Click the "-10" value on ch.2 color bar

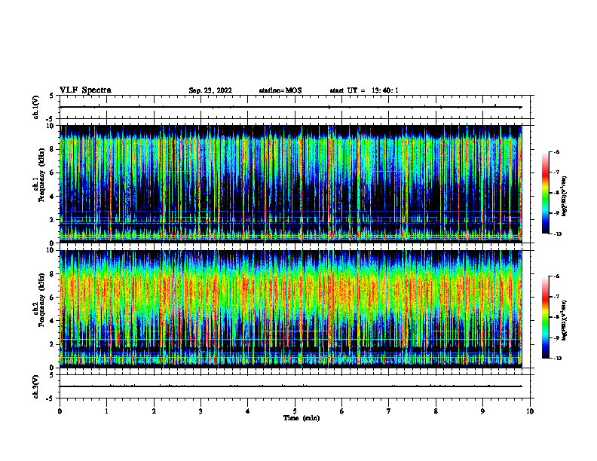[557, 359]
